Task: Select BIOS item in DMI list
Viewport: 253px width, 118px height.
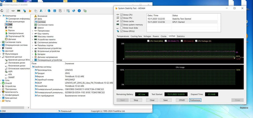Action: (40, 19)
